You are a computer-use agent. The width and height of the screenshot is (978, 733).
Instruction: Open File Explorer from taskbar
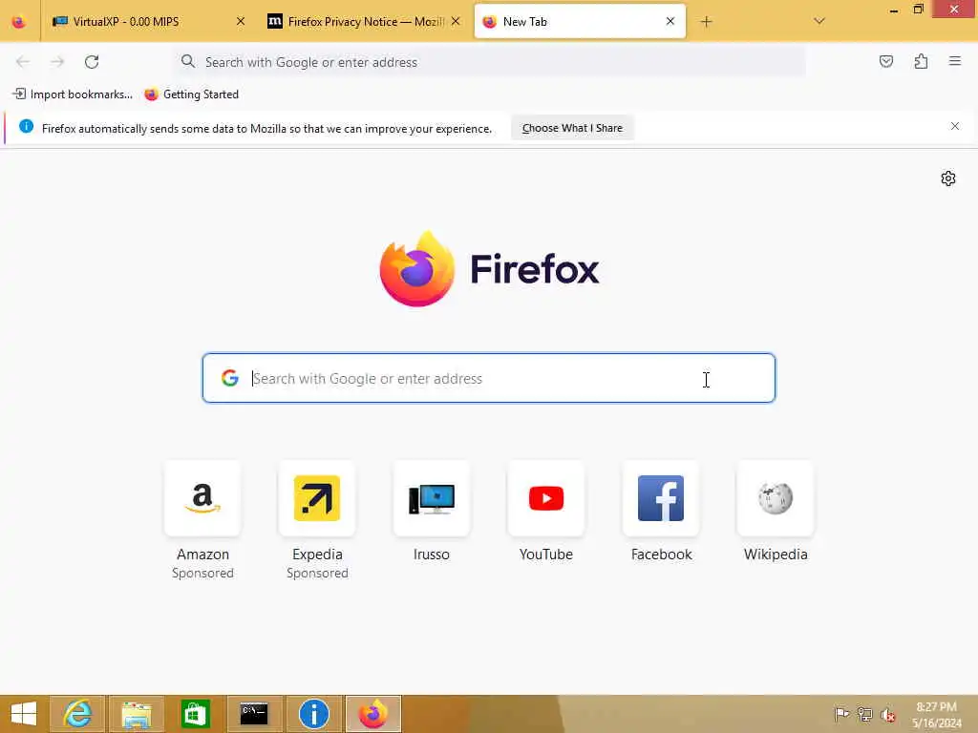click(137, 714)
